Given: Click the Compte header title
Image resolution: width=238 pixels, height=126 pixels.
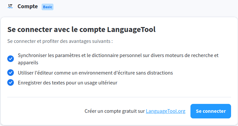Looking at the screenshot, I should click(28, 6).
